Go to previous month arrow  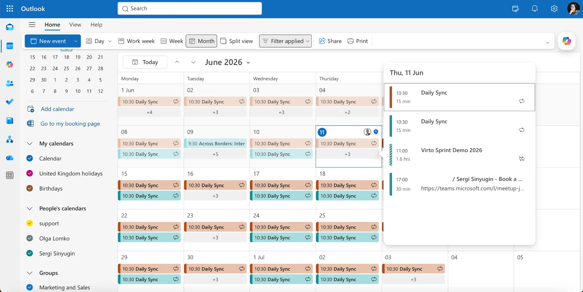(177, 62)
